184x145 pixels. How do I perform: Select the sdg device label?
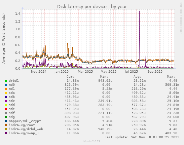(x=12, y=117)
